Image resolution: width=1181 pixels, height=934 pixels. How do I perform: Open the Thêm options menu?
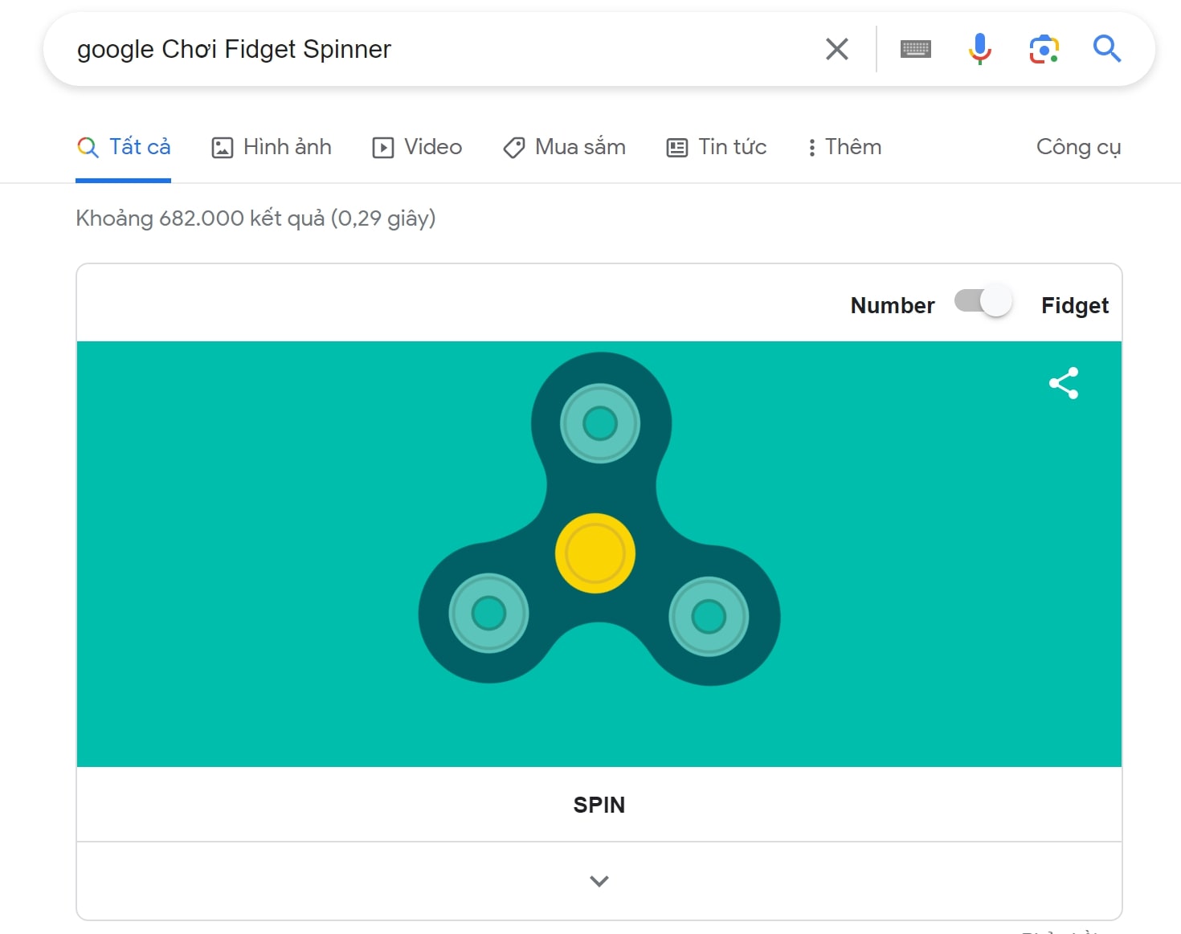[843, 147]
